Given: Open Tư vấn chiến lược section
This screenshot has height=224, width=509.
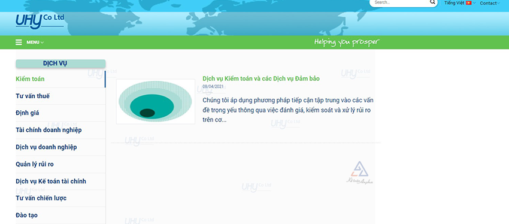Looking at the screenshot, I should click(x=41, y=198).
